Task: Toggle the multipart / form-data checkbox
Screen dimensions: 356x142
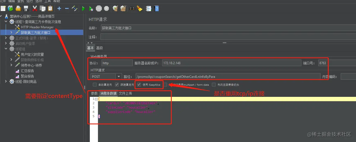Action: pos(165,85)
